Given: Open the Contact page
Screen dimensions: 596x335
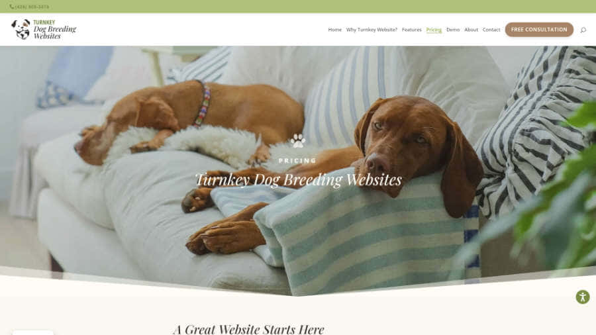Looking at the screenshot, I should click(x=491, y=30).
